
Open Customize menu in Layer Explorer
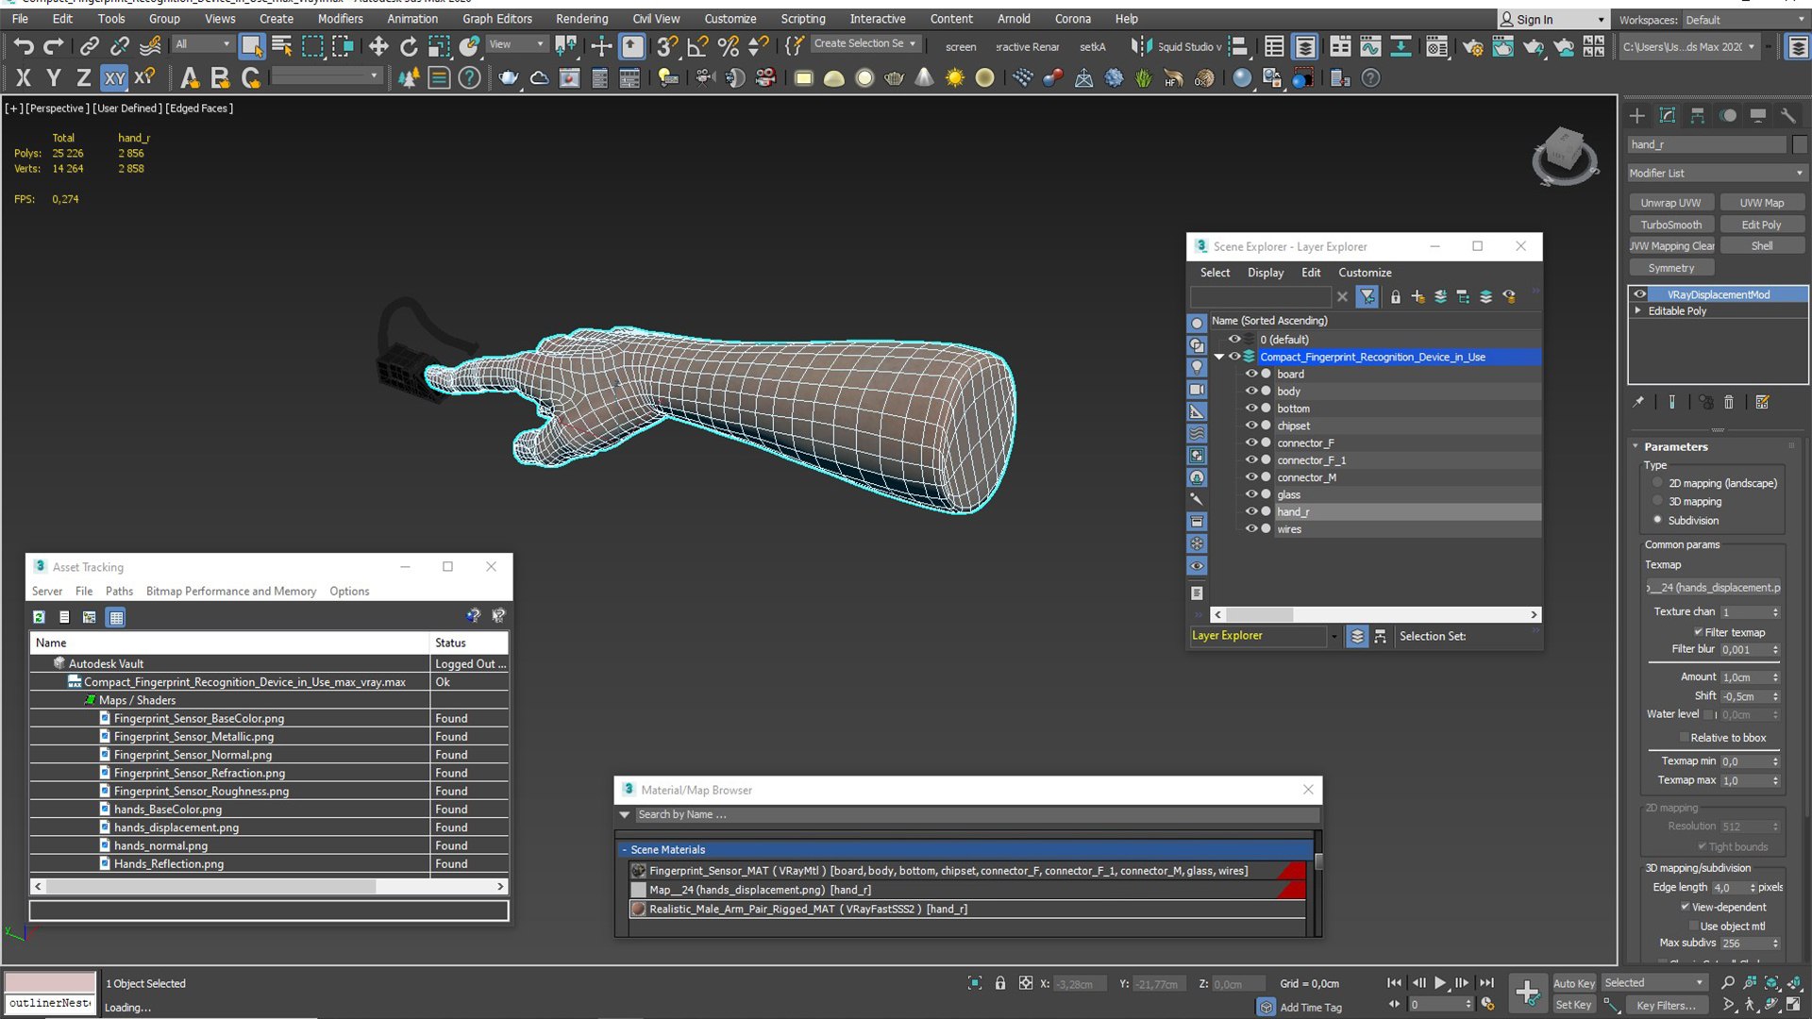[x=1365, y=273]
